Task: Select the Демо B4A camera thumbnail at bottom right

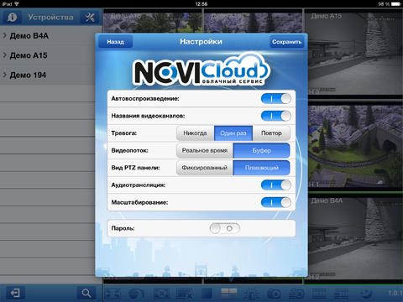Action: point(353,237)
